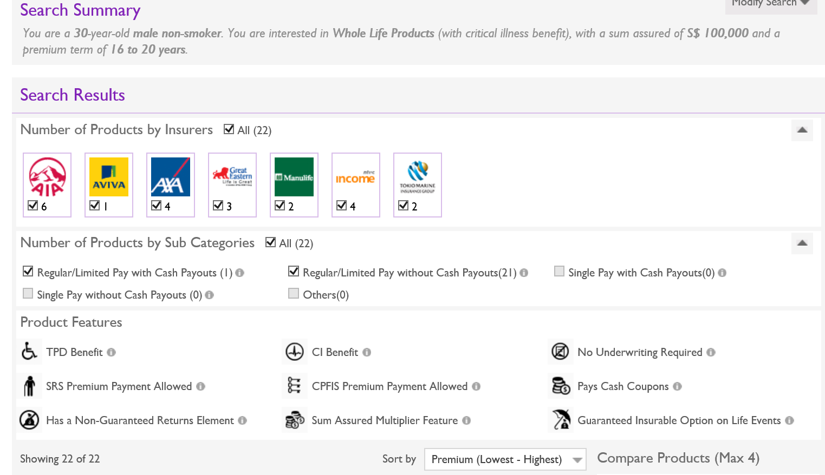Screen dimensions: 825x475
Task: Click the No Underwriting Required icon
Action: pos(560,352)
